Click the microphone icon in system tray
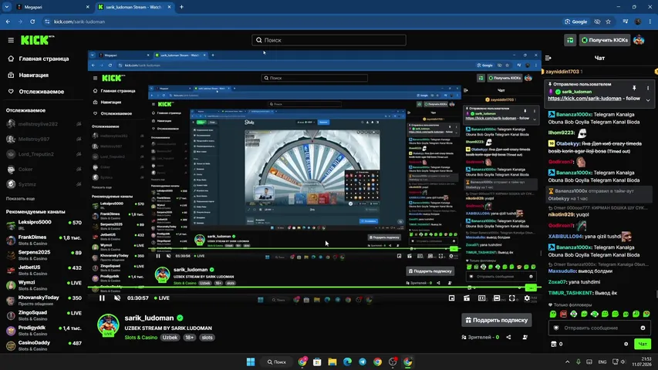This screenshot has width=658, height=370. [579, 362]
